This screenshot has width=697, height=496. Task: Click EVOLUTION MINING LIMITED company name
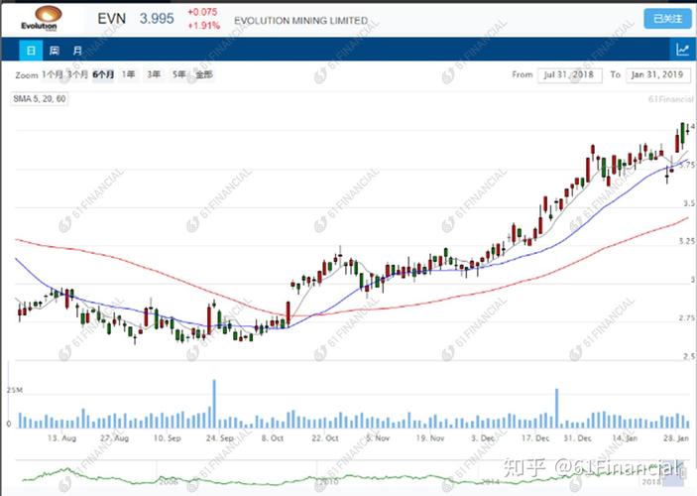301,21
